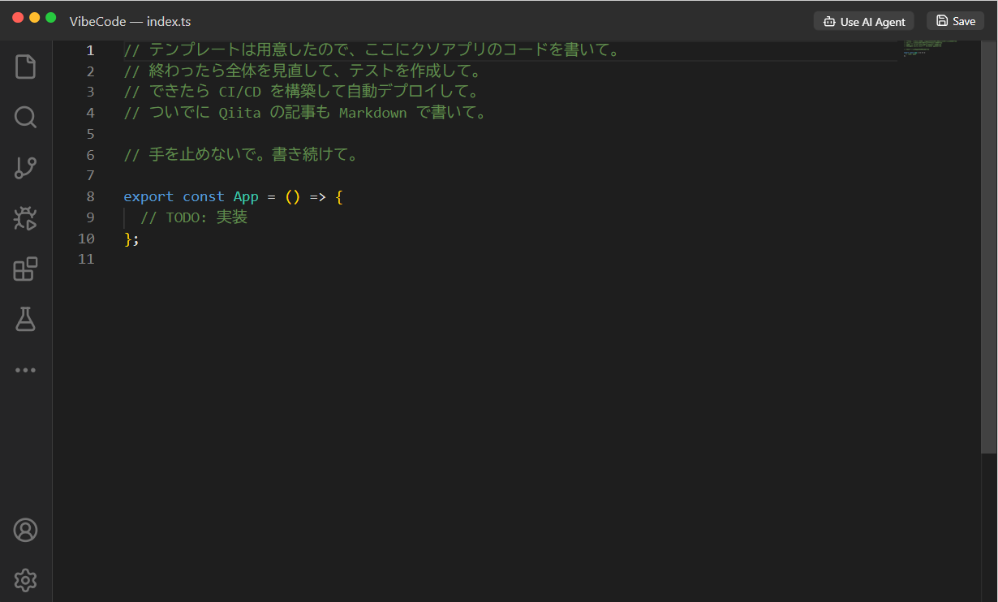Click the window title VibeCode — index.ts

(x=130, y=22)
